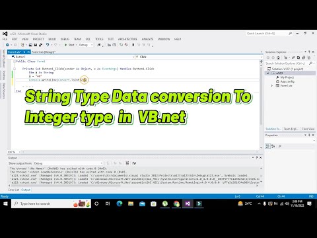Select My Project in Solution Explorer
The width and height of the screenshot is (317, 238).
click(x=285, y=77)
